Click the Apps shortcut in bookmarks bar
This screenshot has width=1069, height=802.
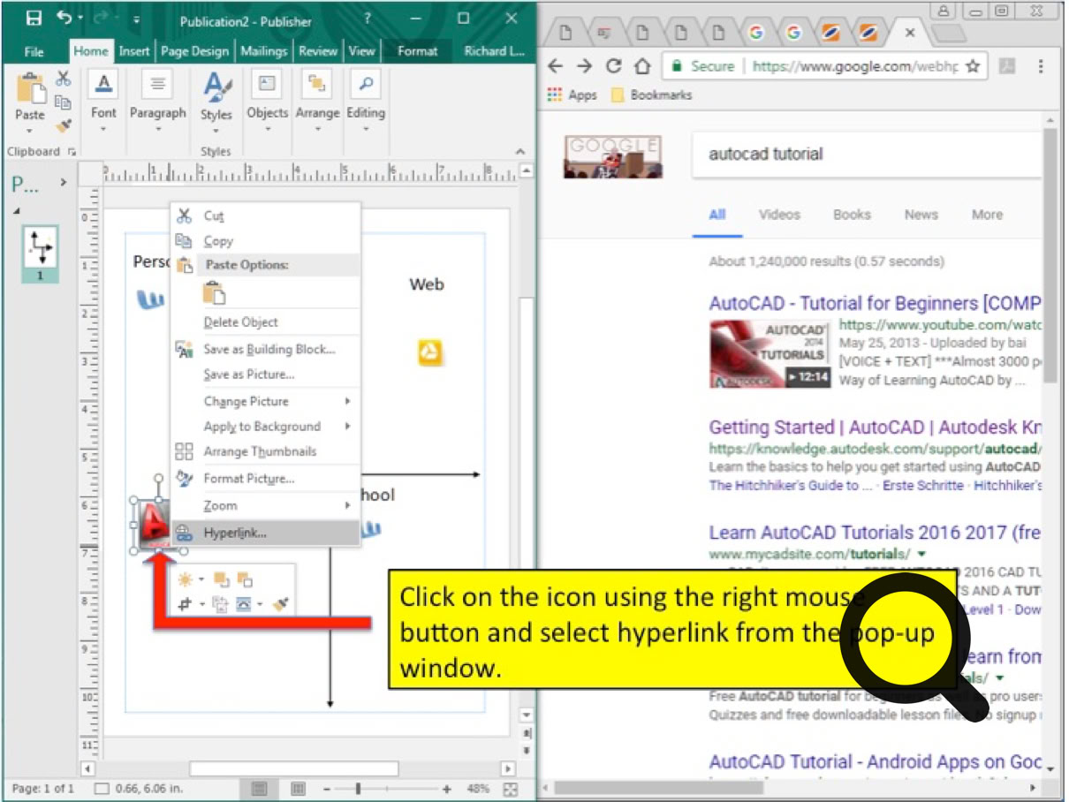pyautogui.click(x=572, y=95)
